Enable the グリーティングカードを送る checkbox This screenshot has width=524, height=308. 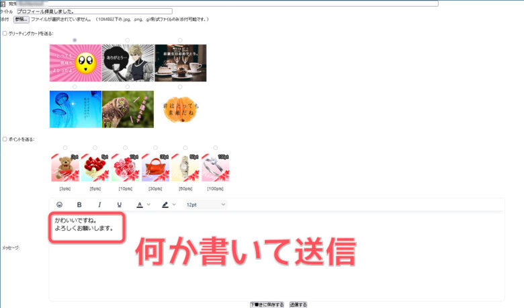pyautogui.click(x=5, y=33)
